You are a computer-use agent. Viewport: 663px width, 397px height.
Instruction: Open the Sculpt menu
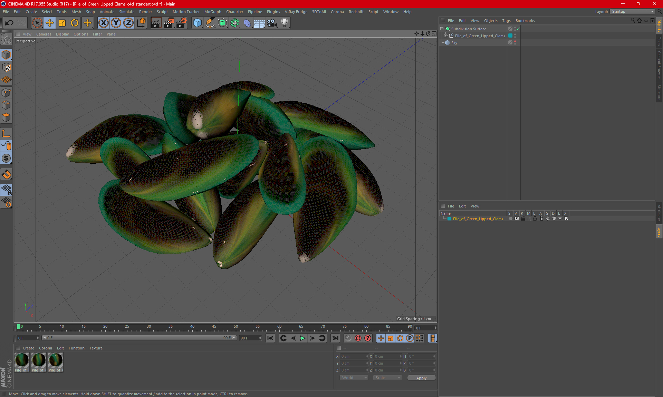point(162,12)
